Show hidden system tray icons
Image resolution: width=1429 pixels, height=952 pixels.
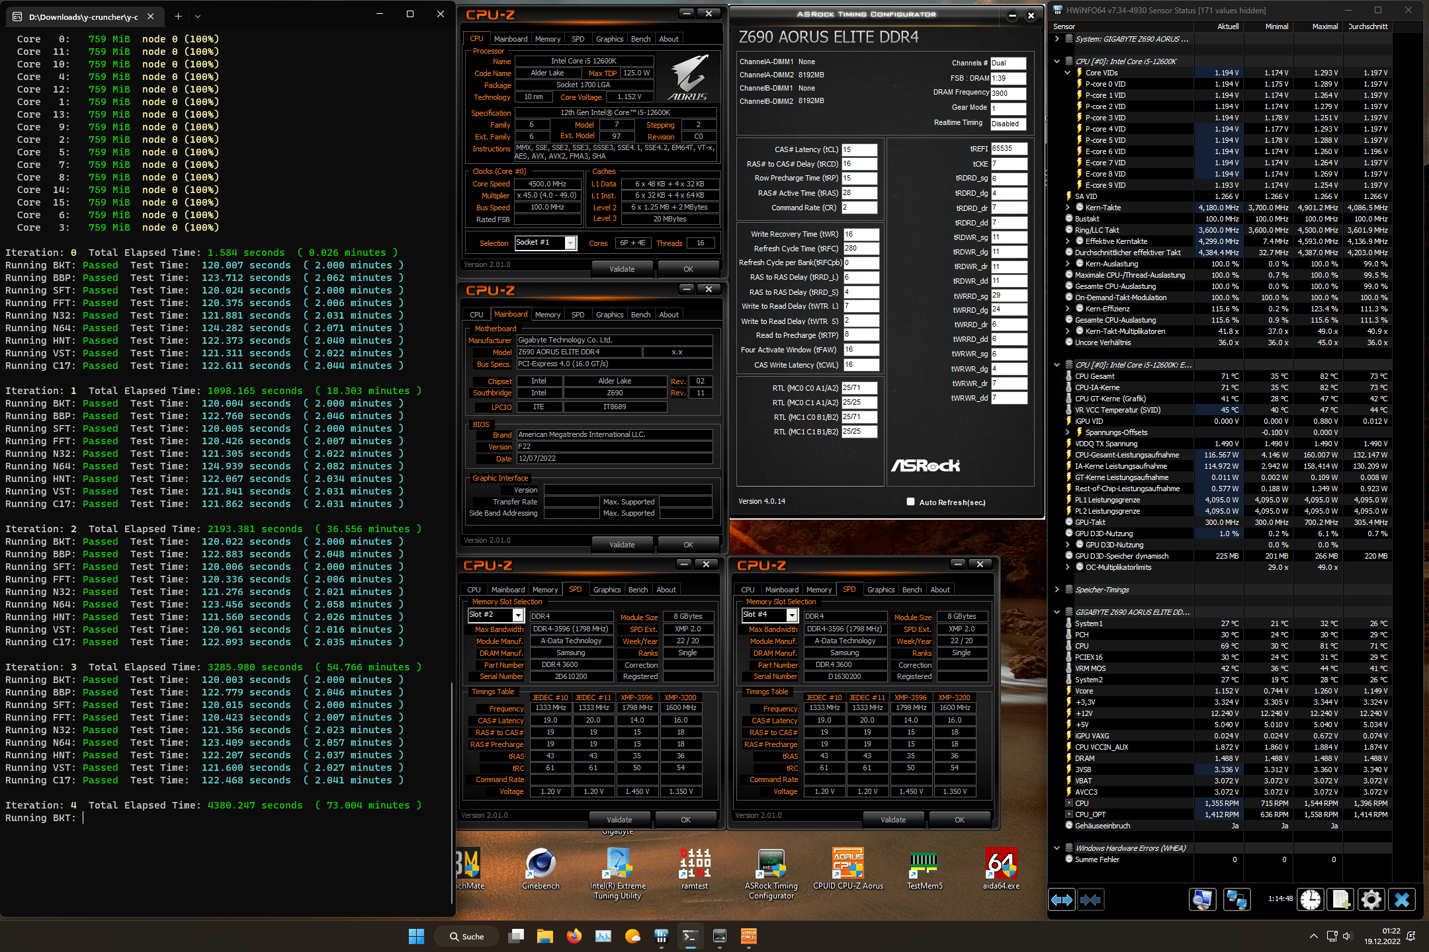tap(1313, 936)
